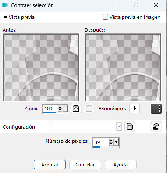167x173 pixels.
Task: Click the Después preview thumbnail
Action: click(x=123, y=67)
